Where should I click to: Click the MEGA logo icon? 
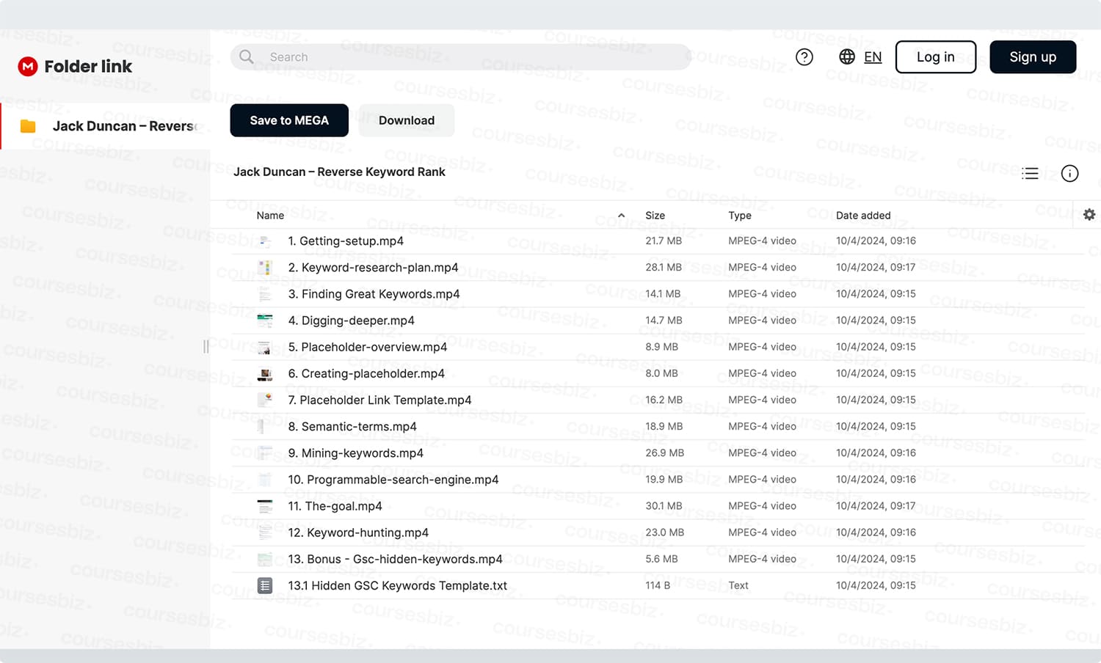pos(28,66)
